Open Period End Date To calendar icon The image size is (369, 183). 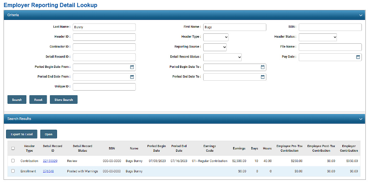click(262, 77)
